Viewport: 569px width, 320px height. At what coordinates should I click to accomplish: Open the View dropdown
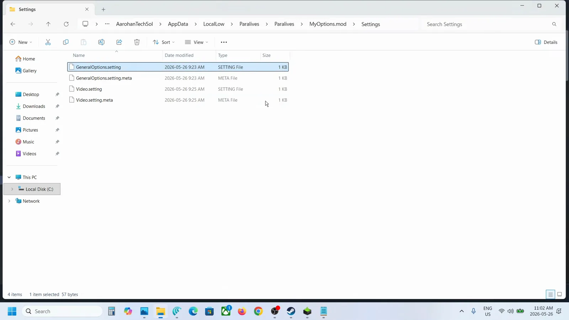coord(196,42)
